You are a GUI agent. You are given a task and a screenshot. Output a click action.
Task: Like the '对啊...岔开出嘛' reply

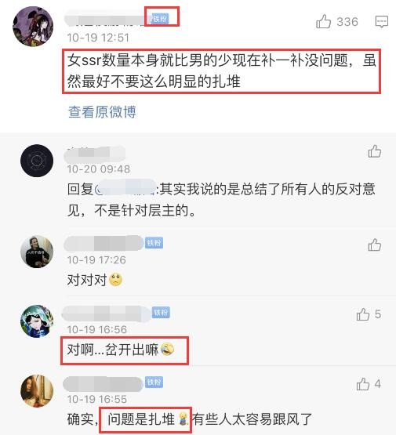point(363,314)
